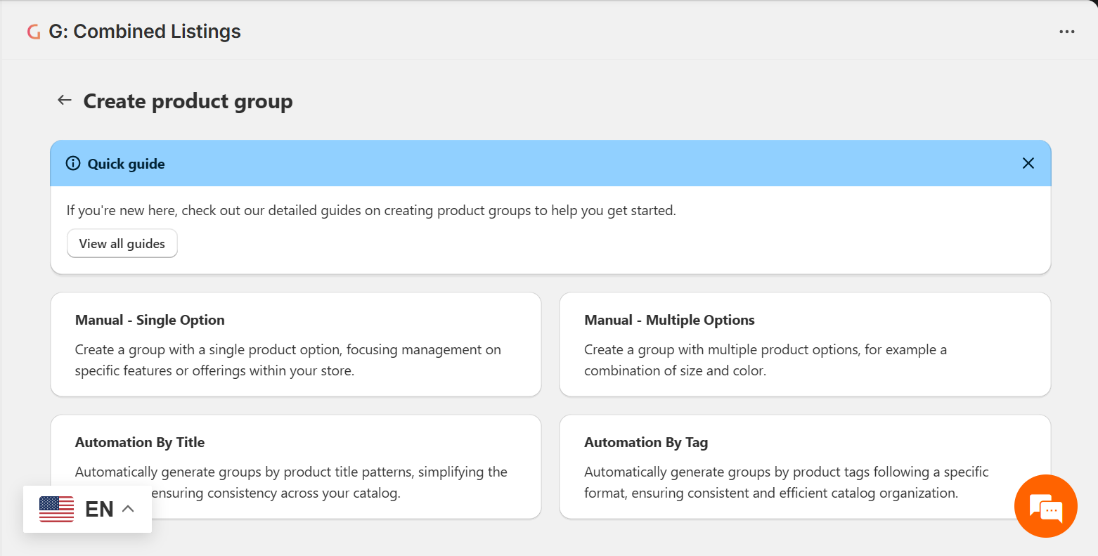
Task: Select Manual - Multiple Options group type
Action: (x=804, y=344)
